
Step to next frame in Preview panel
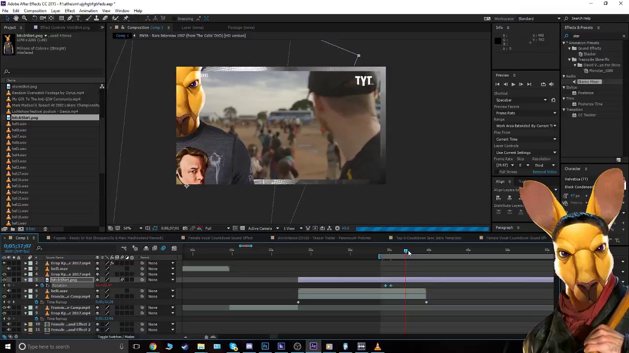[521, 84]
